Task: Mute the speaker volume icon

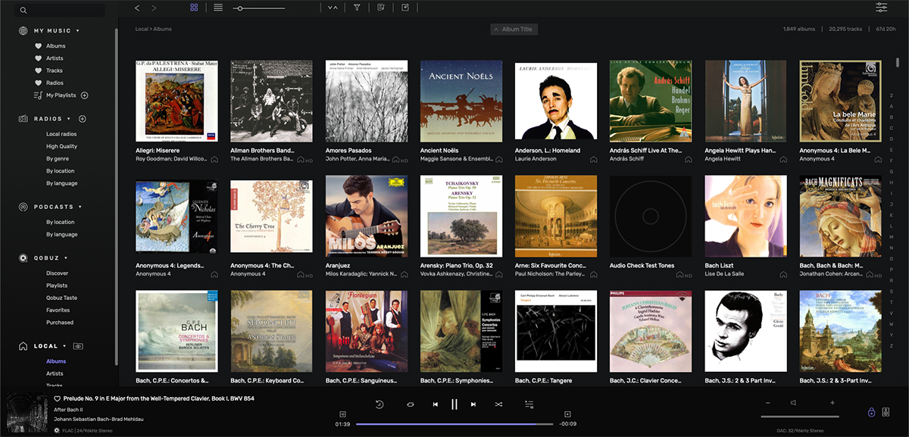Action: pyautogui.click(x=793, y=403)
